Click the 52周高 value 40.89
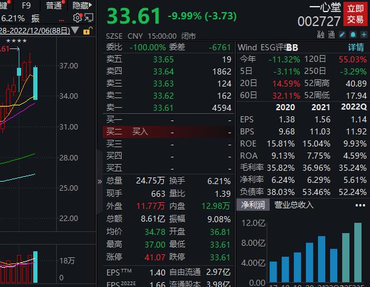 tap(356, 84)
